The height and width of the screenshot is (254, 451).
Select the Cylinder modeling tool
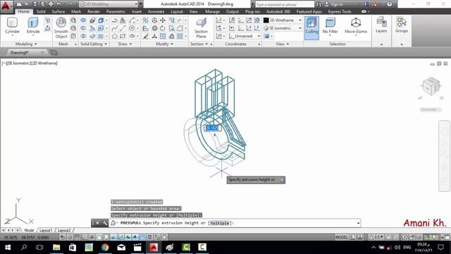coord(12,26)
